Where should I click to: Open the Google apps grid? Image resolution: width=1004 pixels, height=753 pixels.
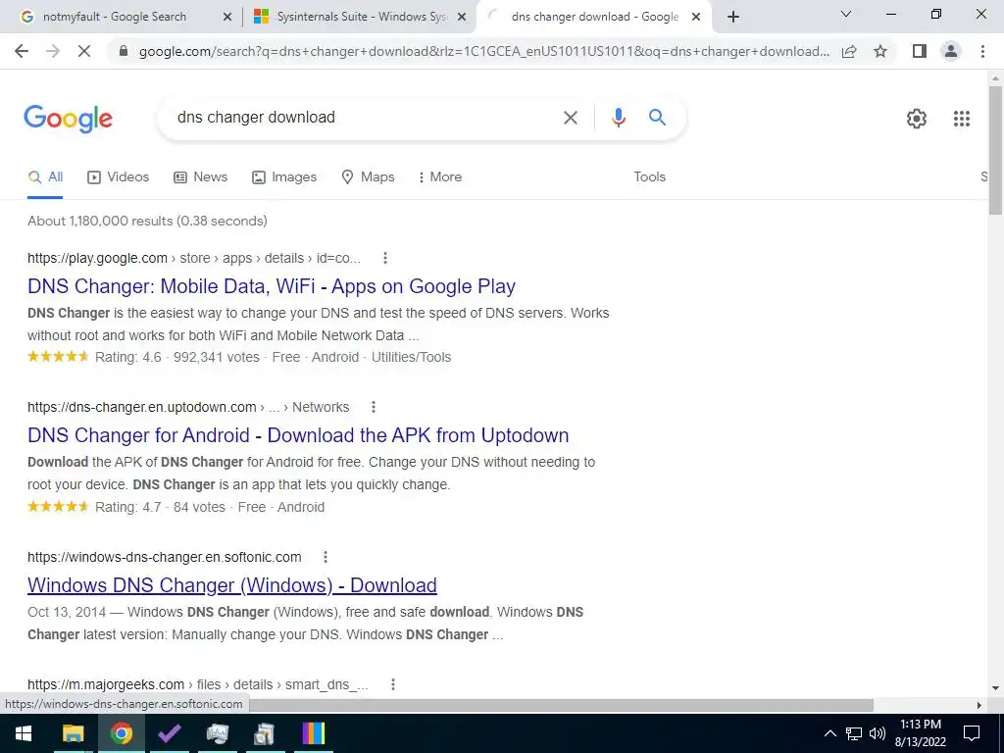click(x=961, y=119)
